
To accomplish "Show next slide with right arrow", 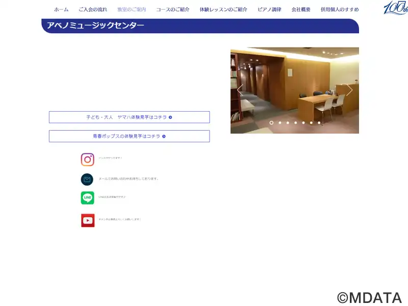I will (x=349, y=90).
